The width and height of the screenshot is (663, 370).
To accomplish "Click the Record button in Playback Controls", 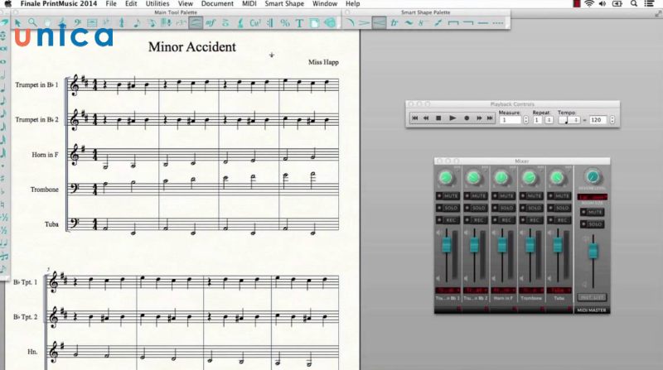I will coord(467,118).
